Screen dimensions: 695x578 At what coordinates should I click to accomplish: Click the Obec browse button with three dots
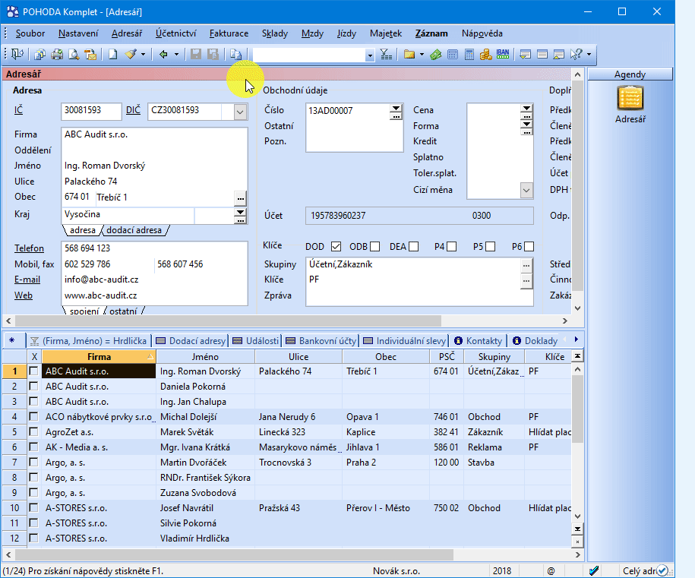click(240, 198)
